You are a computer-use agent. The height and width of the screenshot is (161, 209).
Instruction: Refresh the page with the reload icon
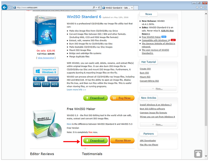(x=99, y=8)
